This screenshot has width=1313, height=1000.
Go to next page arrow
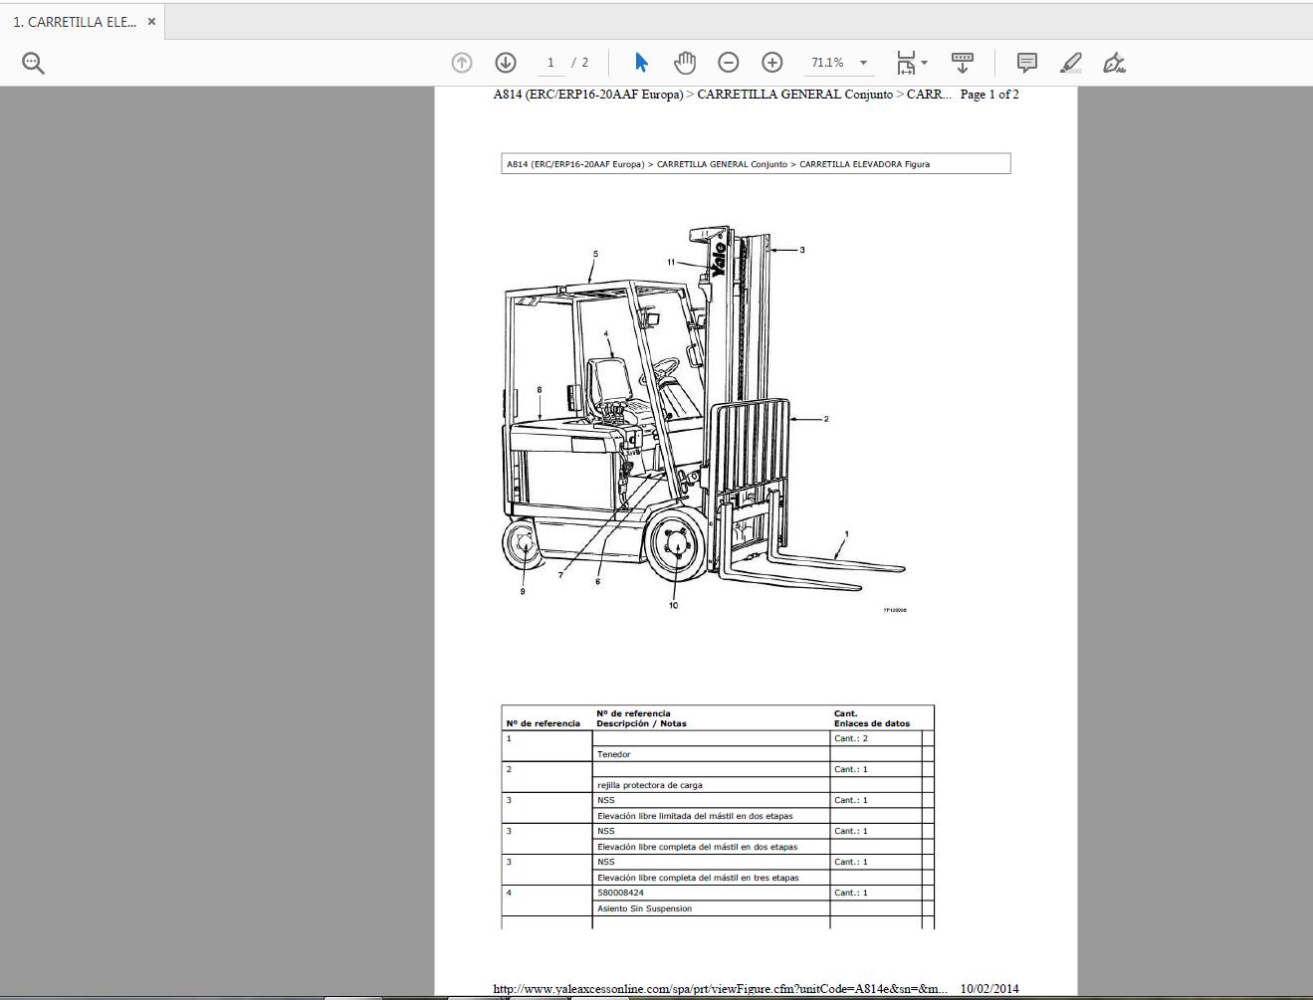point(506,63)
